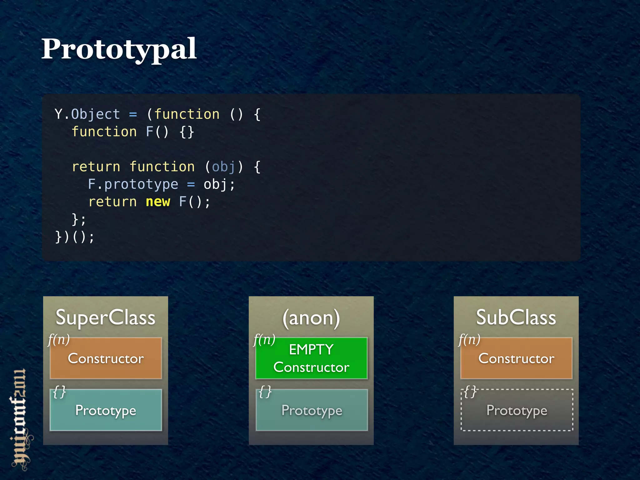Click the code line 'Y.Object = (function () {'
The image size is (640, 480).
tap(157, 114)
